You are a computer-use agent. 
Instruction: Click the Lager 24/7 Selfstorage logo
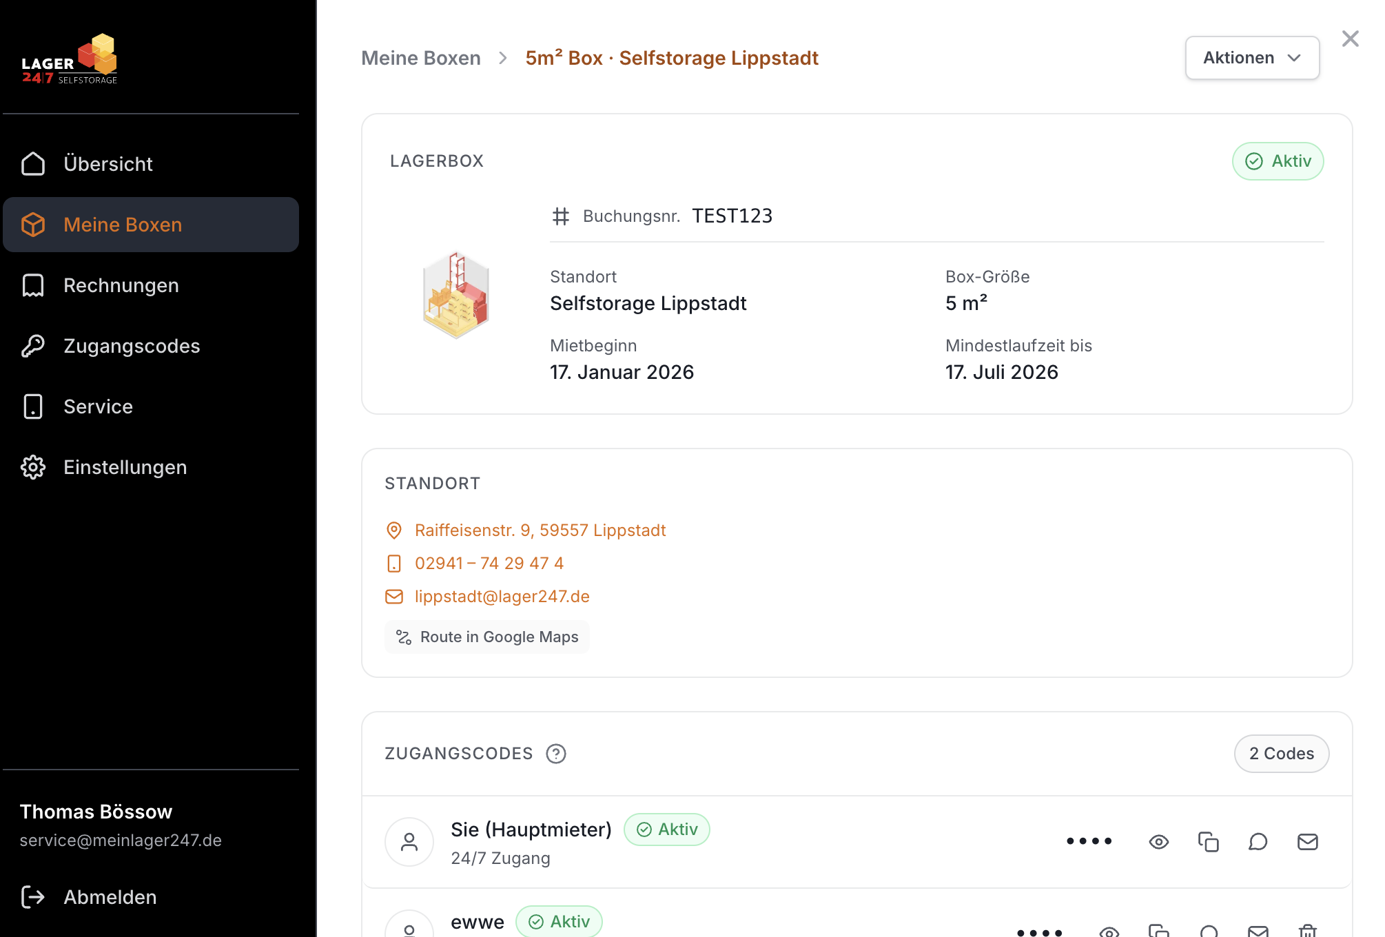70,60
